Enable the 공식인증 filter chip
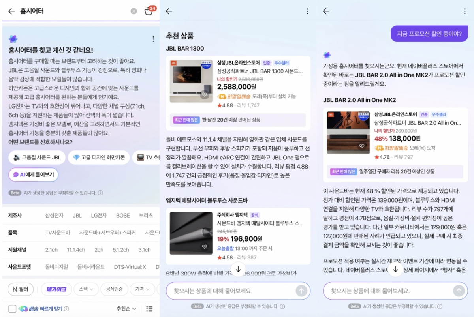474x317 pixels. (x=114, y=289)
